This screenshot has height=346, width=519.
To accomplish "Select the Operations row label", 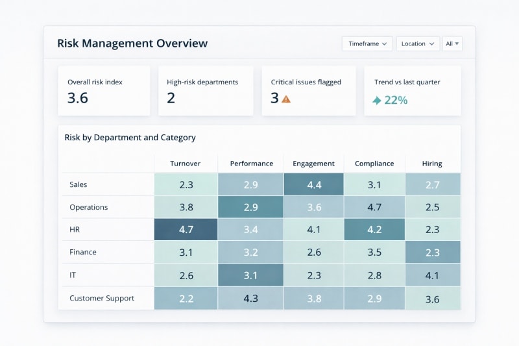I will coord(89,207).
